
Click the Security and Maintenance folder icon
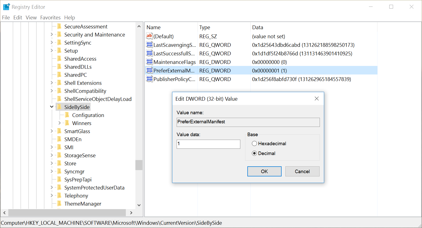coord(59,34)
